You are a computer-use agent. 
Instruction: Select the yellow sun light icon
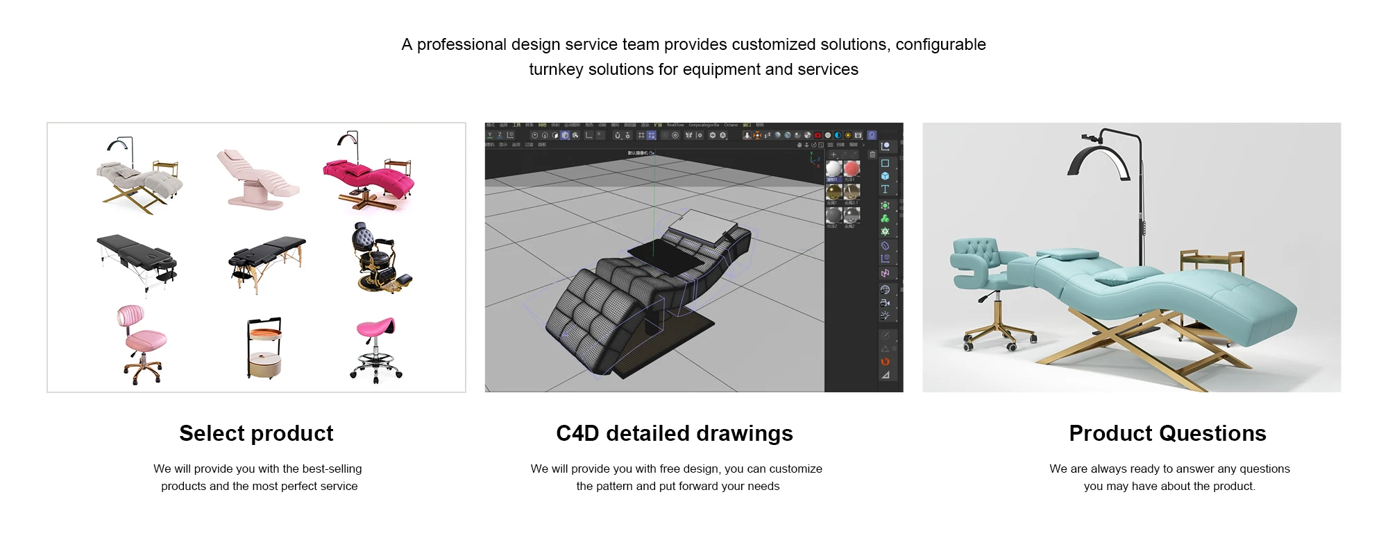[x=848, y=135]
